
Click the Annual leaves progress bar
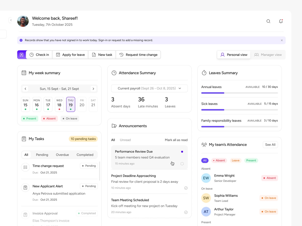coord(240,93)
